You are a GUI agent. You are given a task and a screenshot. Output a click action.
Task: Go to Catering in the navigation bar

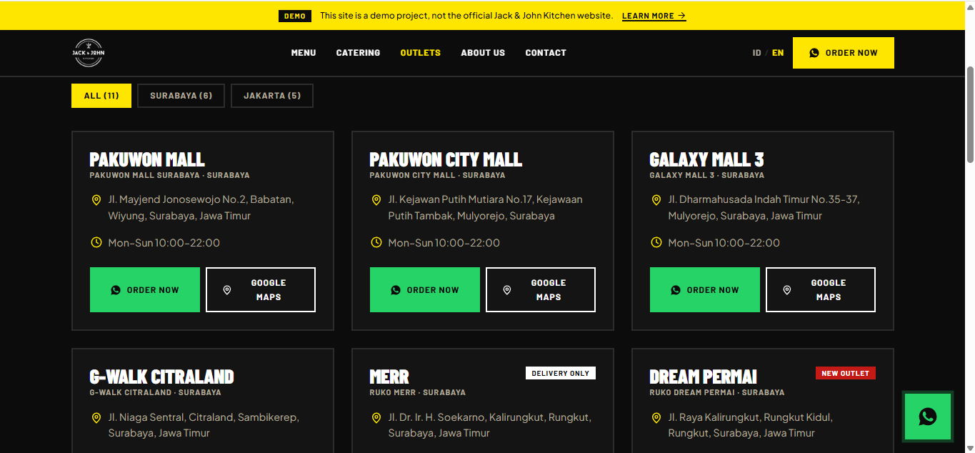[358, 53]
